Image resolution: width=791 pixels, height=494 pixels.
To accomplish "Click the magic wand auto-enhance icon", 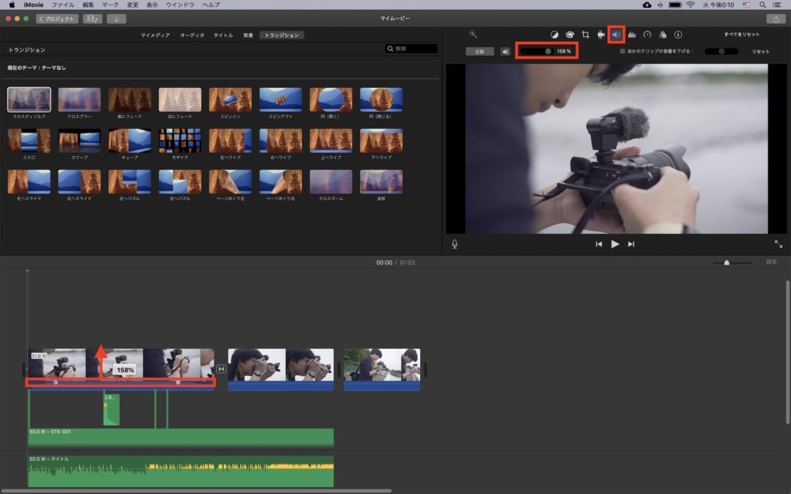I will point(473,35).
